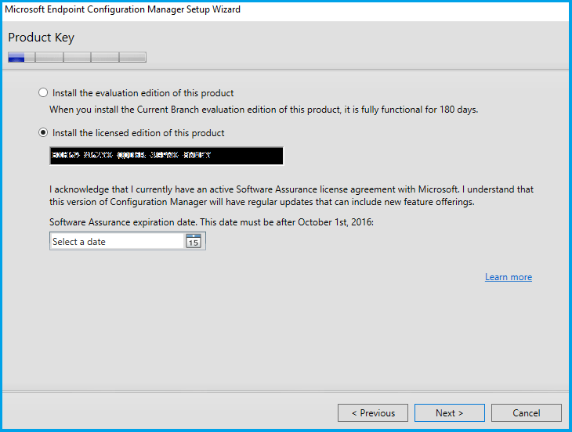The height and width of the screenshot is (432, 572).
Task: Click the Setup Wizard window title bar
Action: tap(286, 9)
